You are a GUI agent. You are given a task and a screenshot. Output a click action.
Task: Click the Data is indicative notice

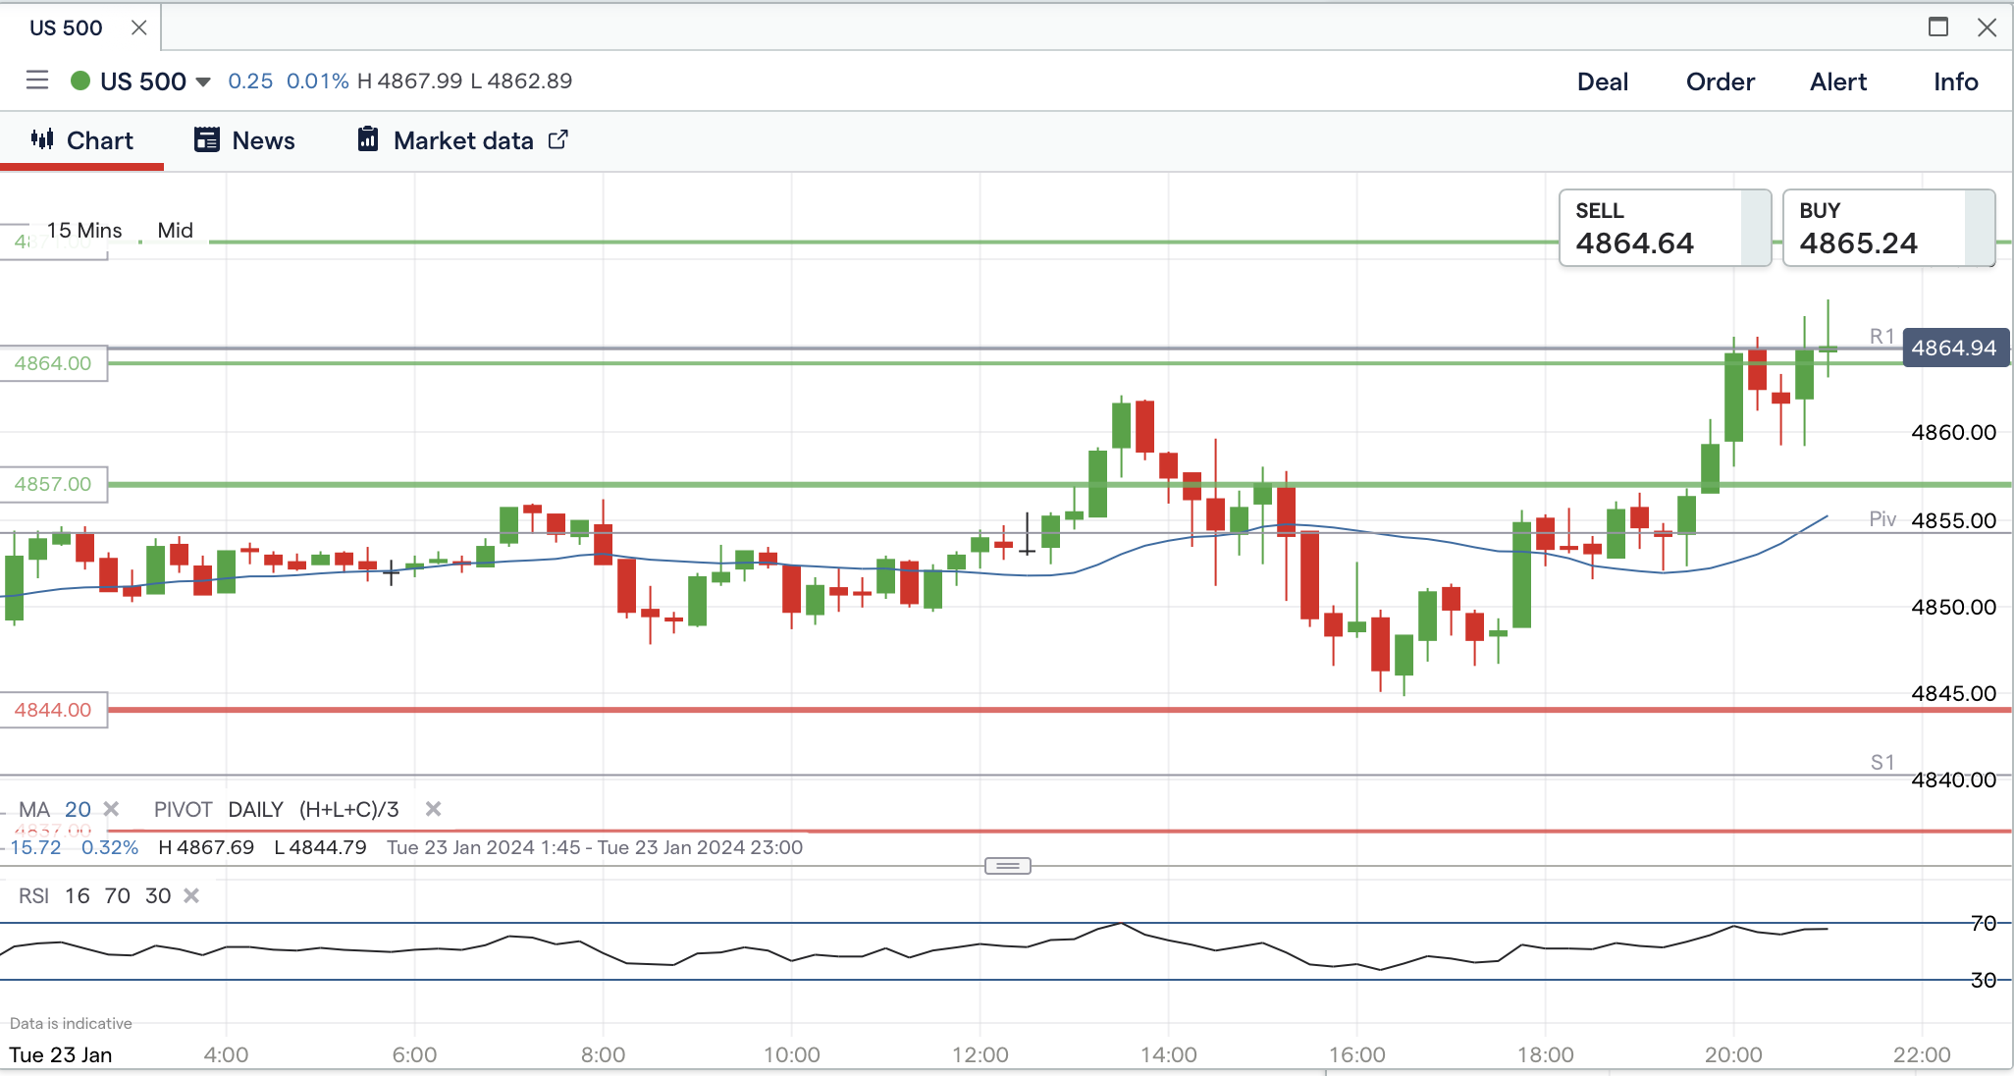pos(71,1023)
